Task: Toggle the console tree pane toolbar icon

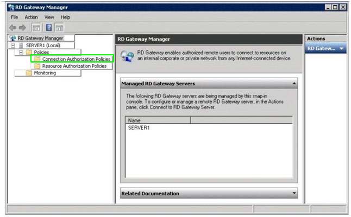Action: (x=36, y=28)
